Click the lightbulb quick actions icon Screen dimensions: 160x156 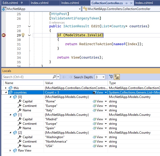coord(23,35)
